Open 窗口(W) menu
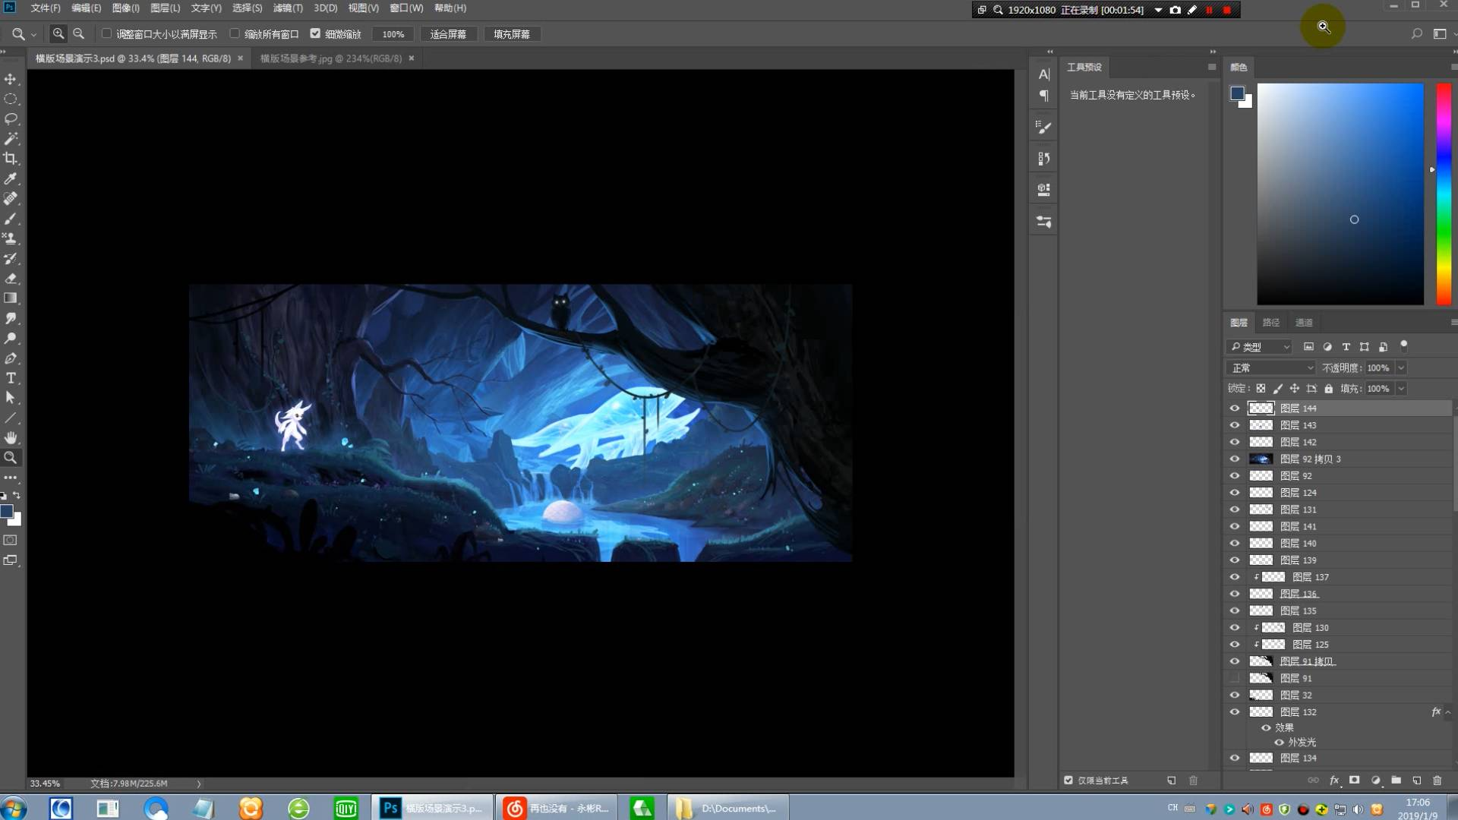 tap(406, 8)
